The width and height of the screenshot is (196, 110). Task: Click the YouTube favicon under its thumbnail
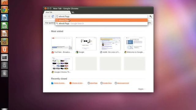coord(53,52)
